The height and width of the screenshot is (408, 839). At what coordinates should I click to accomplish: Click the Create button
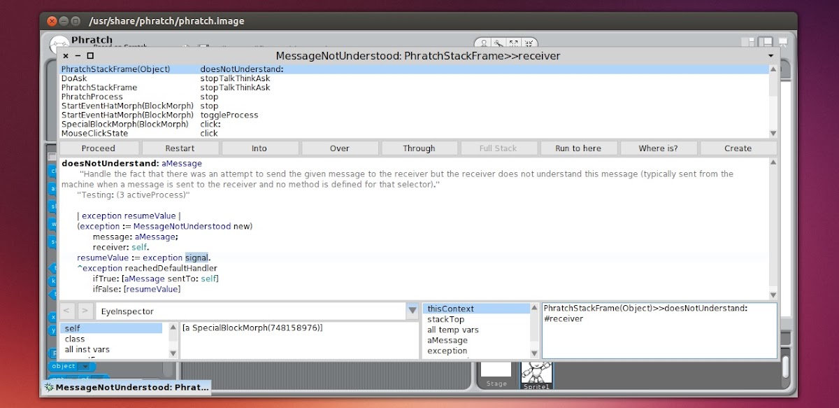(738, 148)
